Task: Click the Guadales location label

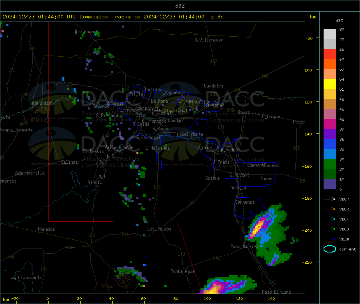Action: 214,86
